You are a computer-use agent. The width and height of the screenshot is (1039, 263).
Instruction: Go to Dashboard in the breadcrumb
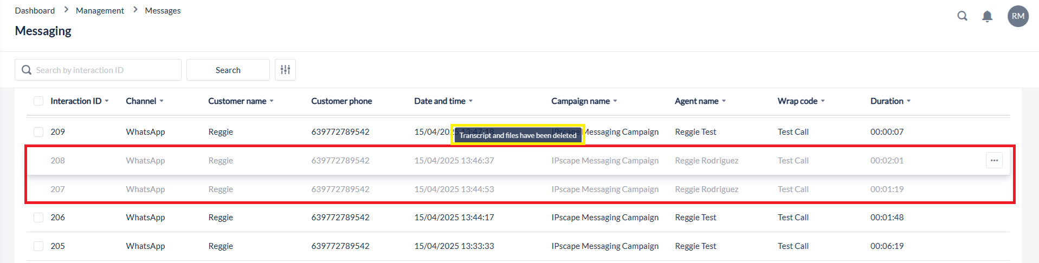35,11
